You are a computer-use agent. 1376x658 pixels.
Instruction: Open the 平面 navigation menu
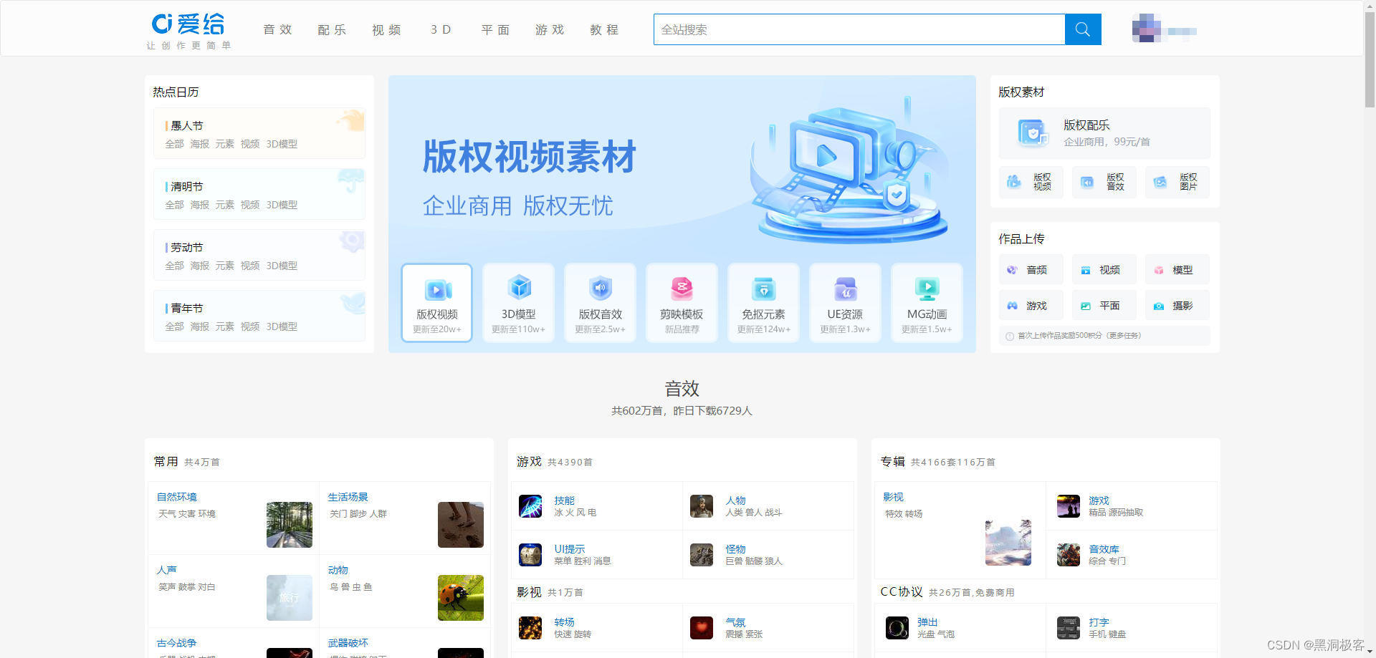pyautogui.click(x=495, y=30)
